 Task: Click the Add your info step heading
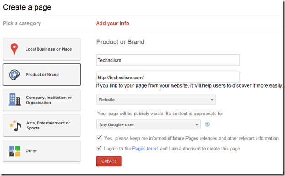point(113,23)
